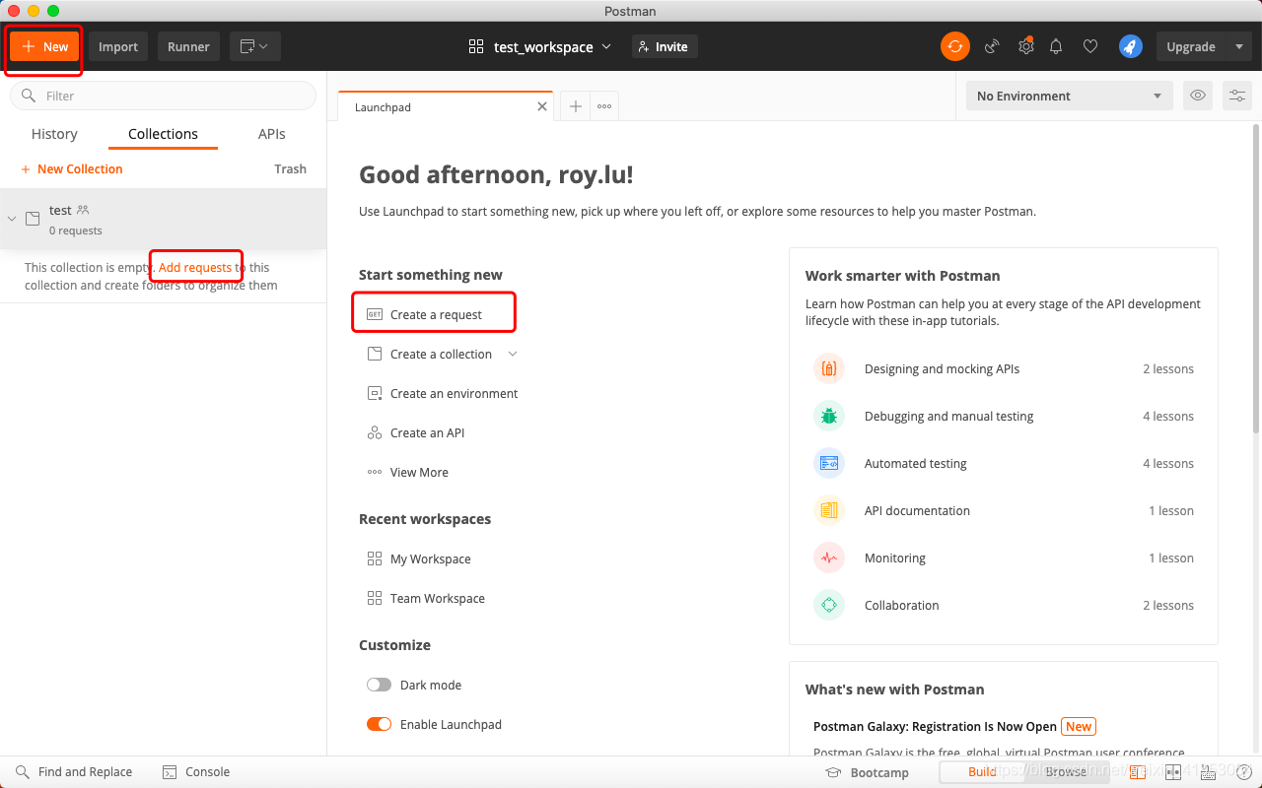The height and width of the screenshot is (788, 1262).
Task: Open the notifications bell
Action: (1056, 46)
